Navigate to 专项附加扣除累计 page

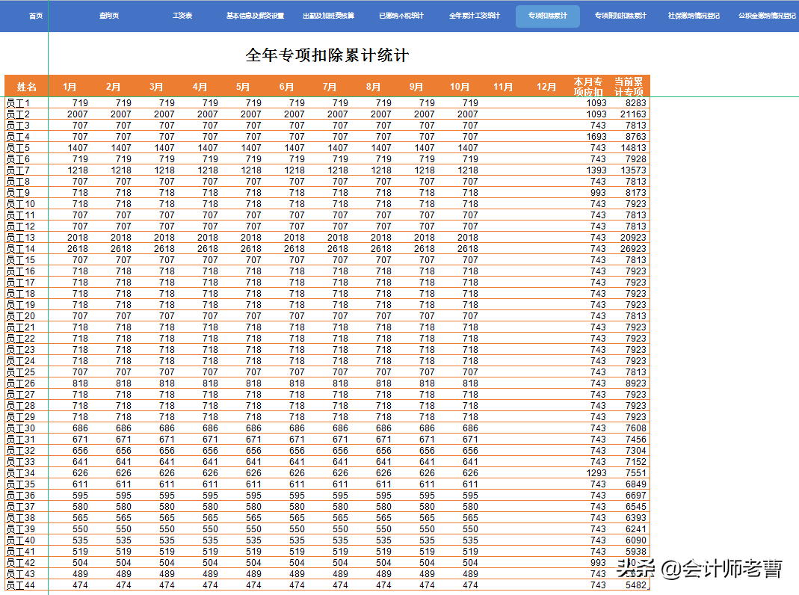point(621,14)
